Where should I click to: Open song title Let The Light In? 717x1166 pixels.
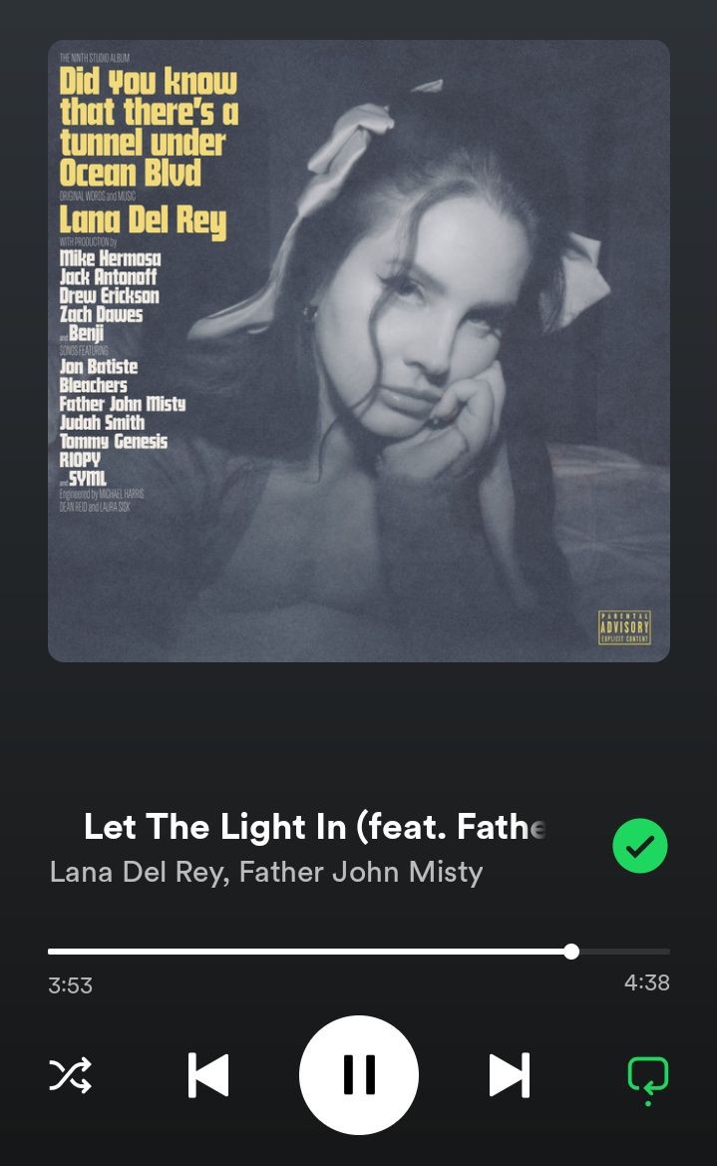pyautogui.click(x=315, y=826)
